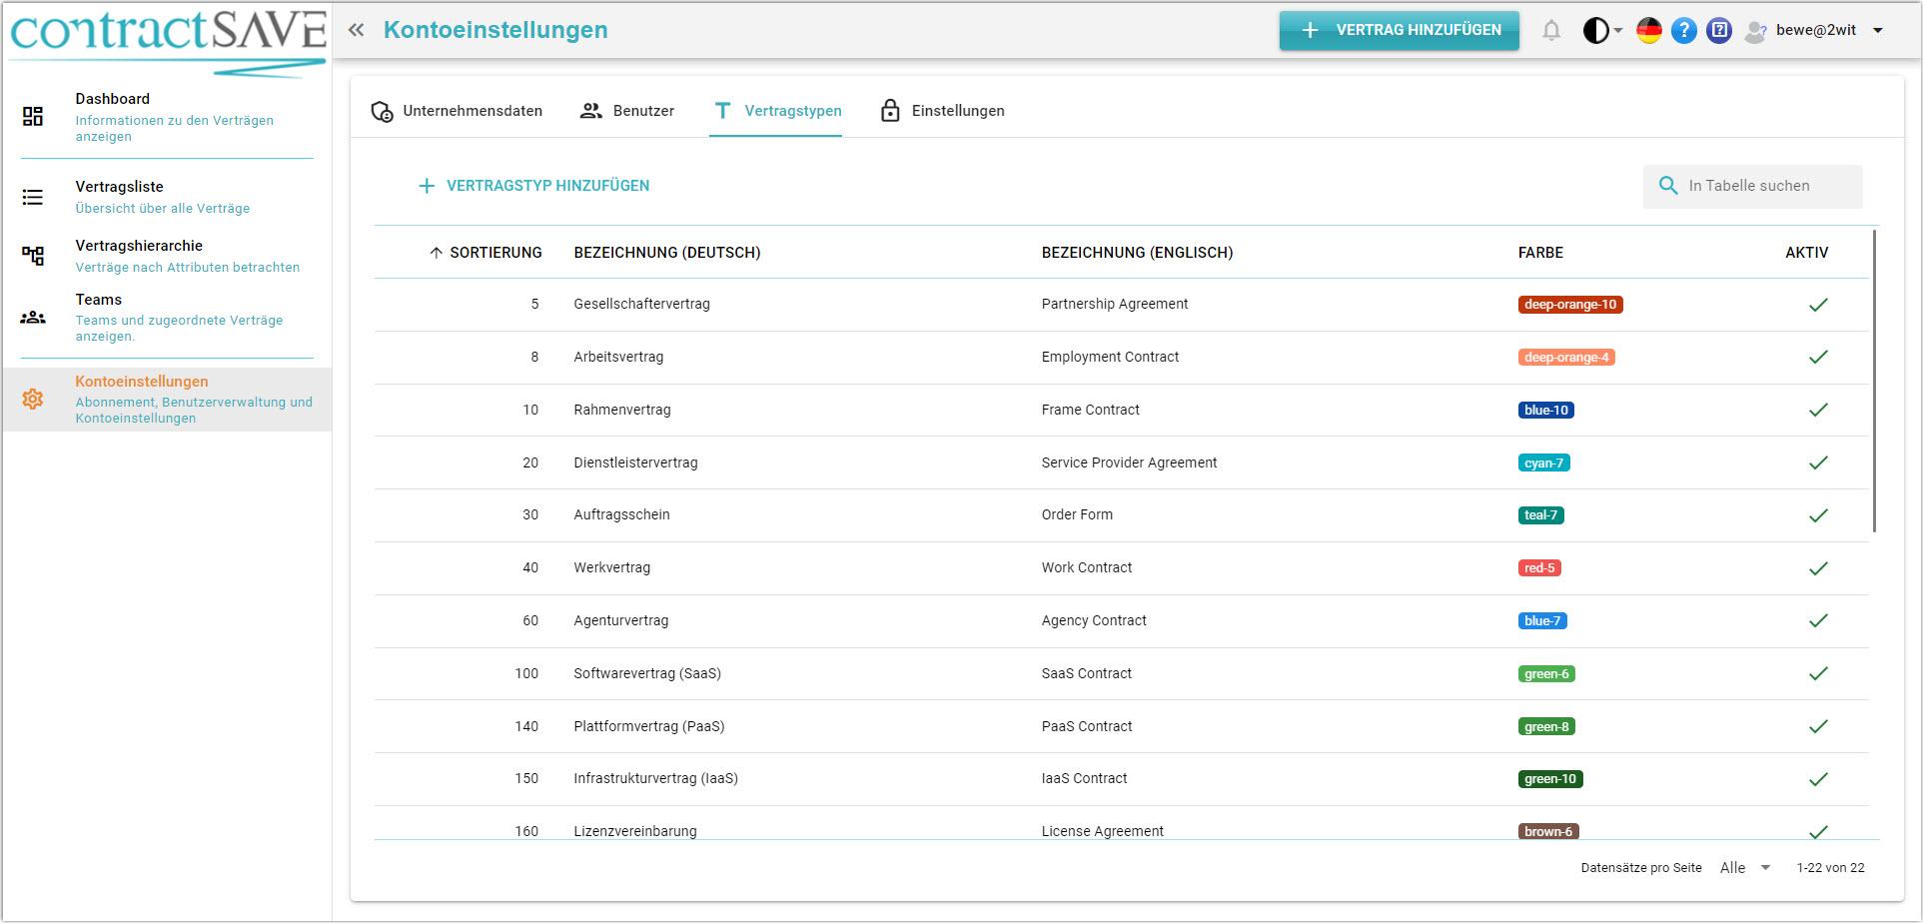The height and width of the screenshot is (924, 1924).
Task: Click the Teams group icon
Action: pos(33,318)
